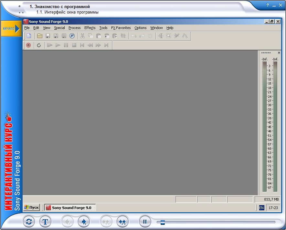Close the level meters panel
The width and height of the screenshot is (286, 230).
pyautogui.click(x=279, y=53)
